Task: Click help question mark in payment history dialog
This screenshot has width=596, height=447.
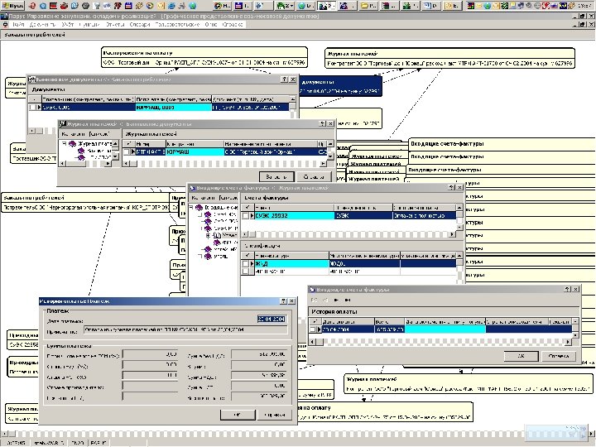Action: pos(284,301)
